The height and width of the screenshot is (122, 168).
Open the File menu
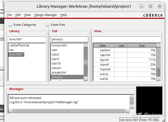9,15
